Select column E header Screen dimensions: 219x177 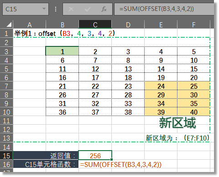point(161,25)
